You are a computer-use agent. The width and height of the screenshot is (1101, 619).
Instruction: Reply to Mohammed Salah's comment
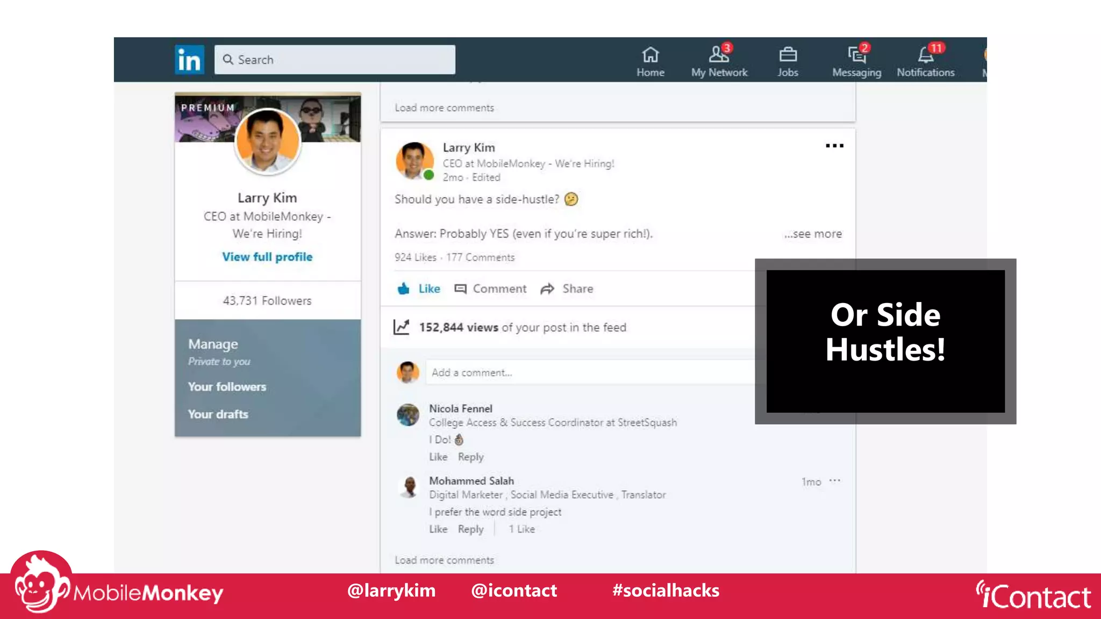470,529
